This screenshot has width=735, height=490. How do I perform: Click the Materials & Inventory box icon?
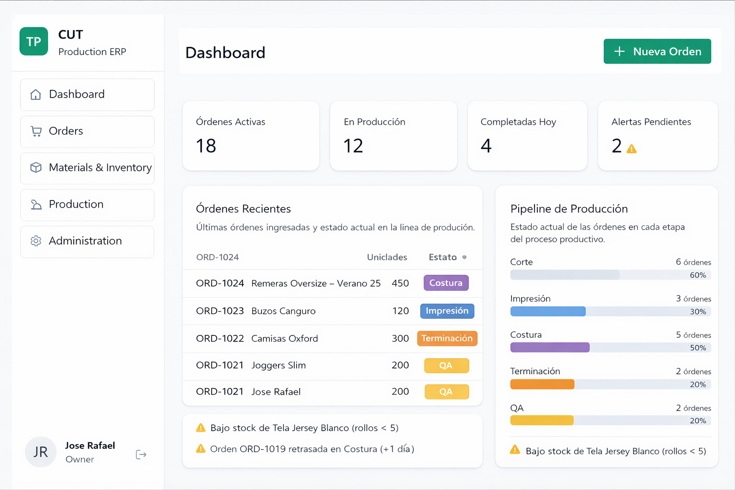[36, 167]
